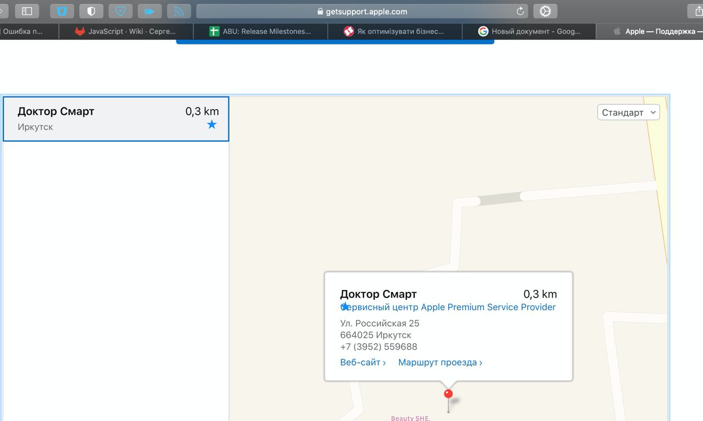Screen dimensions: 703x421
Task: Click the address 'Ул. Российская 25'
Action: pos(380,323)
